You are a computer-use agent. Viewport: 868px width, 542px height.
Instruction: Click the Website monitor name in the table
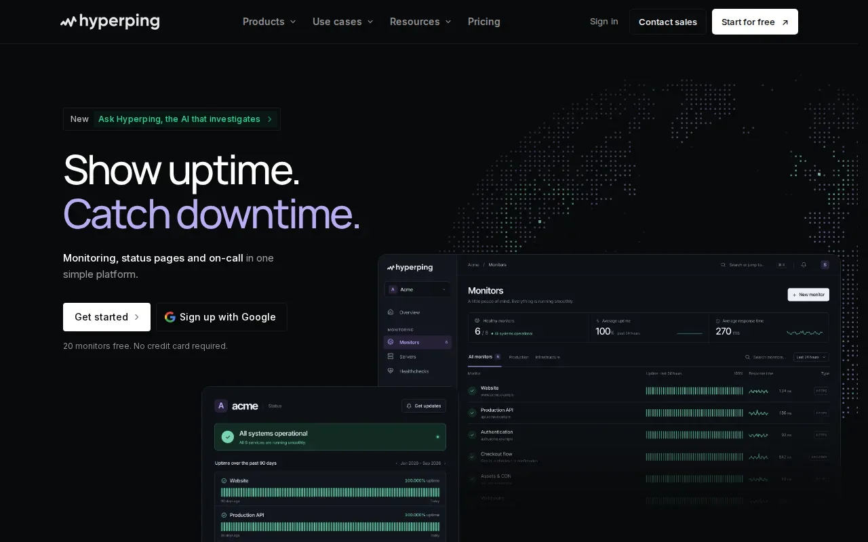(x=490, y=388)
